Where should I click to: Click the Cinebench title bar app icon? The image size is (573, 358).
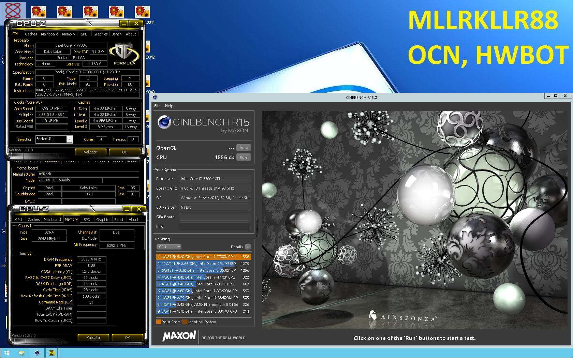155,97
